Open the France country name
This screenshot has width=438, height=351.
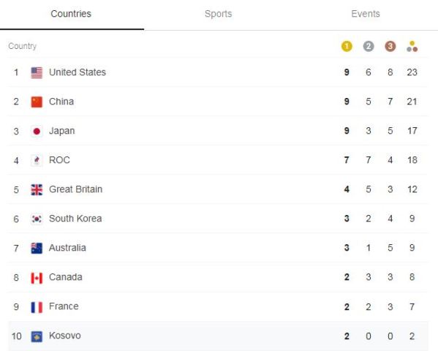coord(64,306)
